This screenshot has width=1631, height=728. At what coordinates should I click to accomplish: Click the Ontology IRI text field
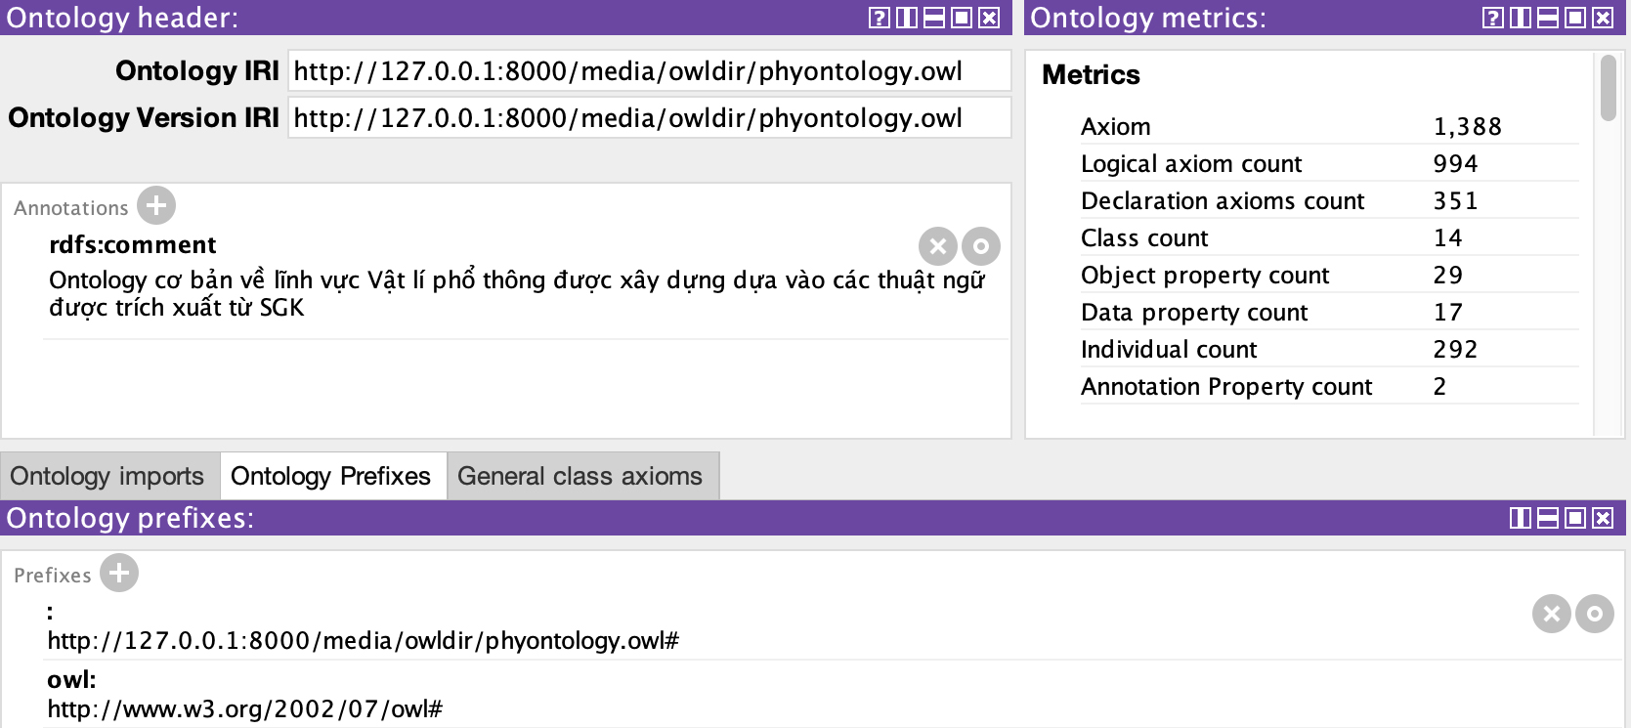click(x=649, y=71)
